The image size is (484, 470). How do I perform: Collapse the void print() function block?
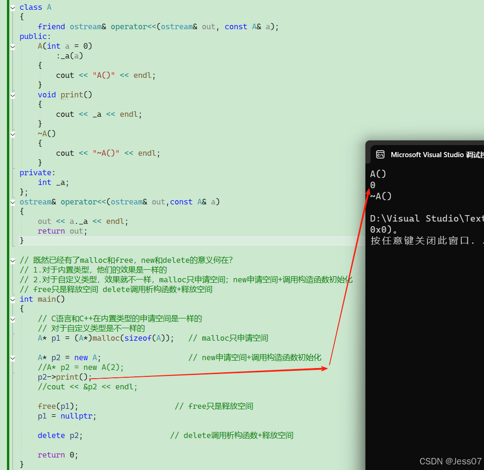pyautogui.click(x=13, y=95)
